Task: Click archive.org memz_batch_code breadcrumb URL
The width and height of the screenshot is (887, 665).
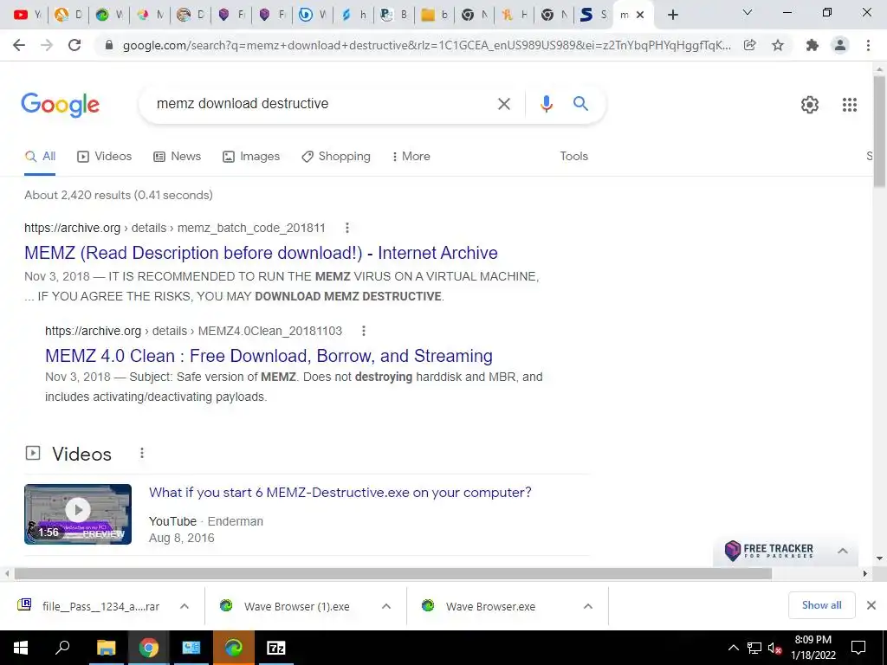Action: click(175, 228)
